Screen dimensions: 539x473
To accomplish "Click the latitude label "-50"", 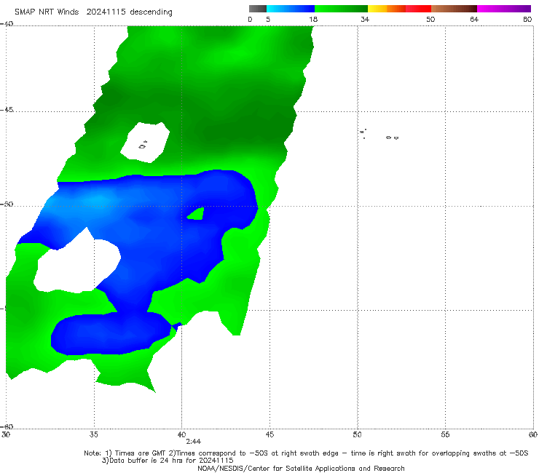I will 7,204.
